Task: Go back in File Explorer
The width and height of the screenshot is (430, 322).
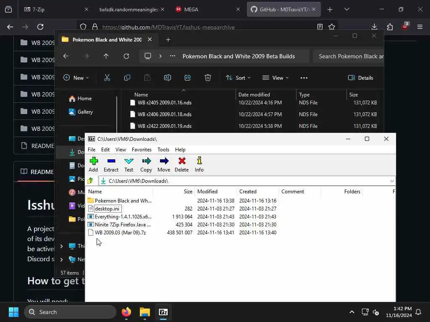Action: click(66, 56)
